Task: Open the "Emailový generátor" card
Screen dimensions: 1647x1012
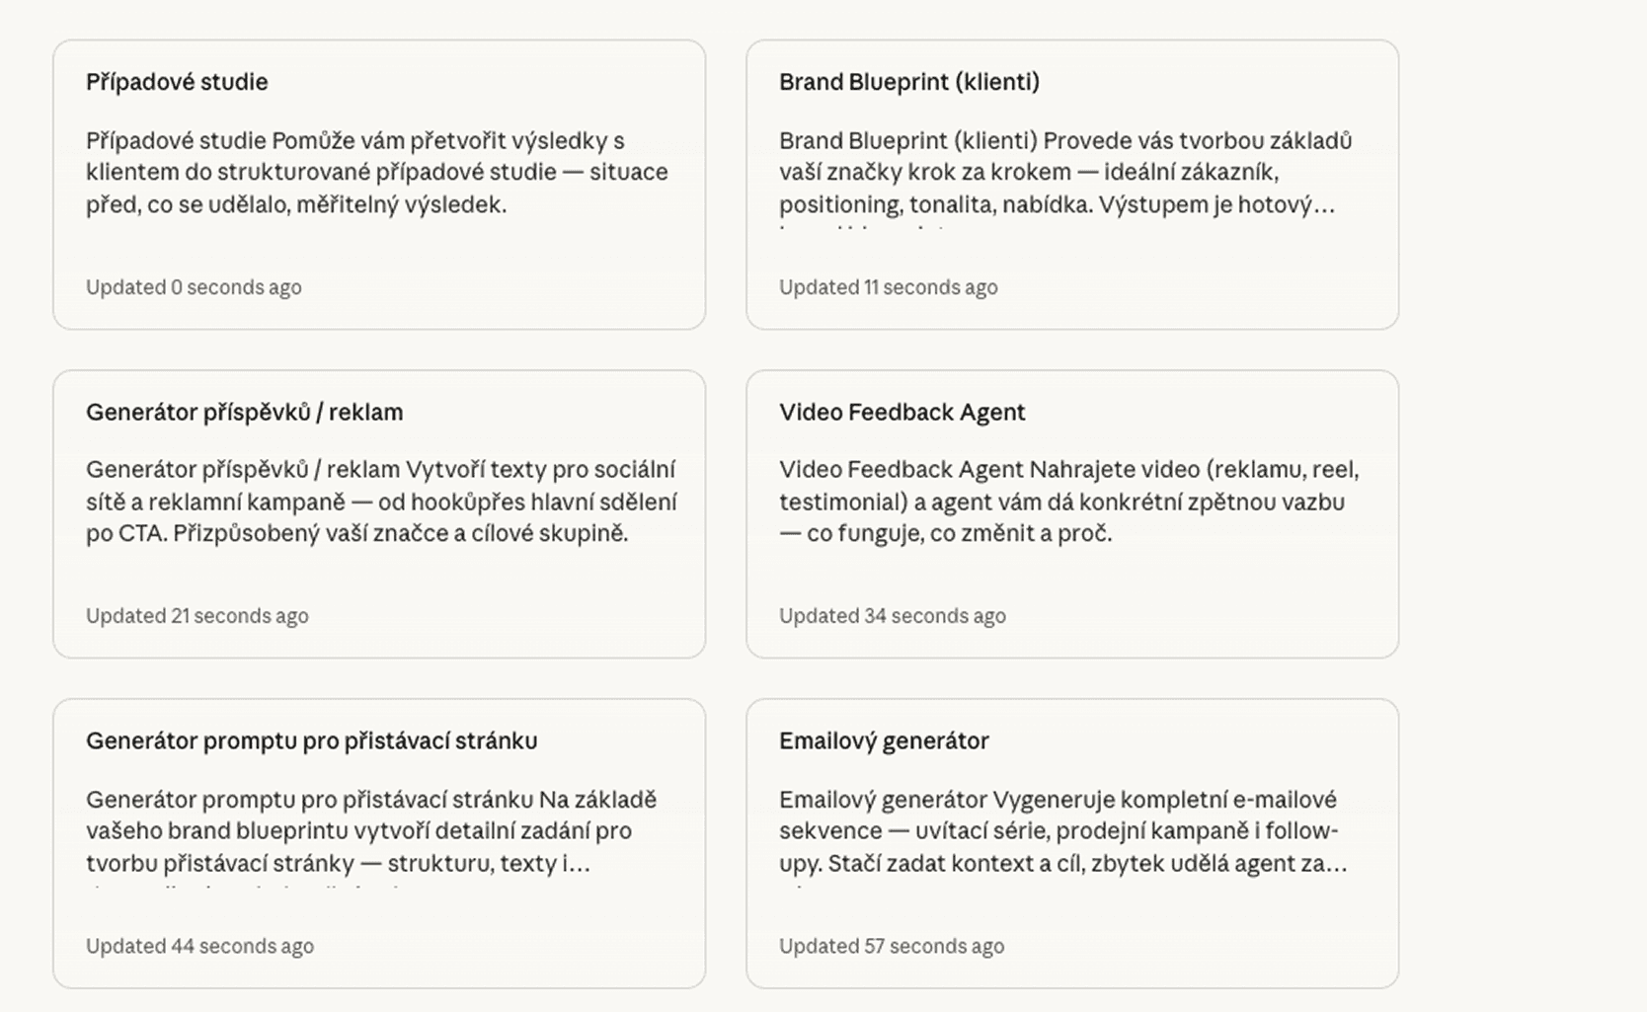Action: coord(1074,841)
